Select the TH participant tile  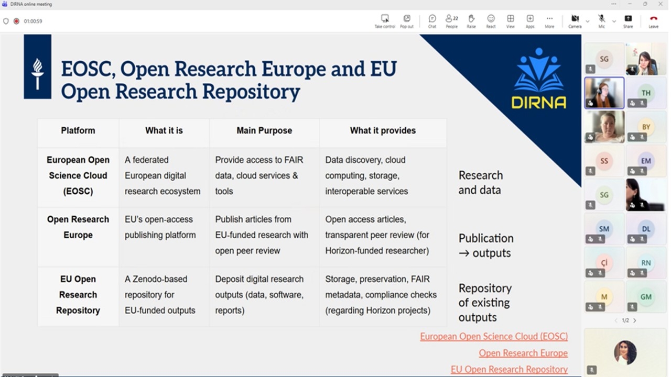tap(646, 93)
